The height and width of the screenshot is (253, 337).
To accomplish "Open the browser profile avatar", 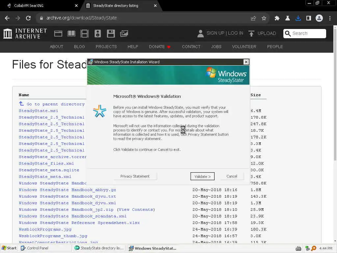I will click(319, 18).
